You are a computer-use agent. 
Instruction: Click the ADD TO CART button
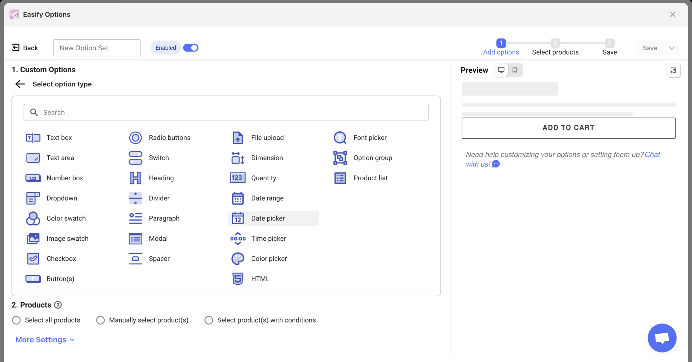coord(568,128)
